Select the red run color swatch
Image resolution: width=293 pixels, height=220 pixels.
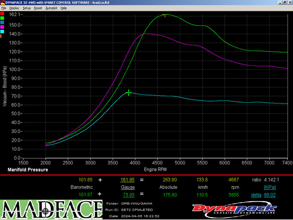2,13
